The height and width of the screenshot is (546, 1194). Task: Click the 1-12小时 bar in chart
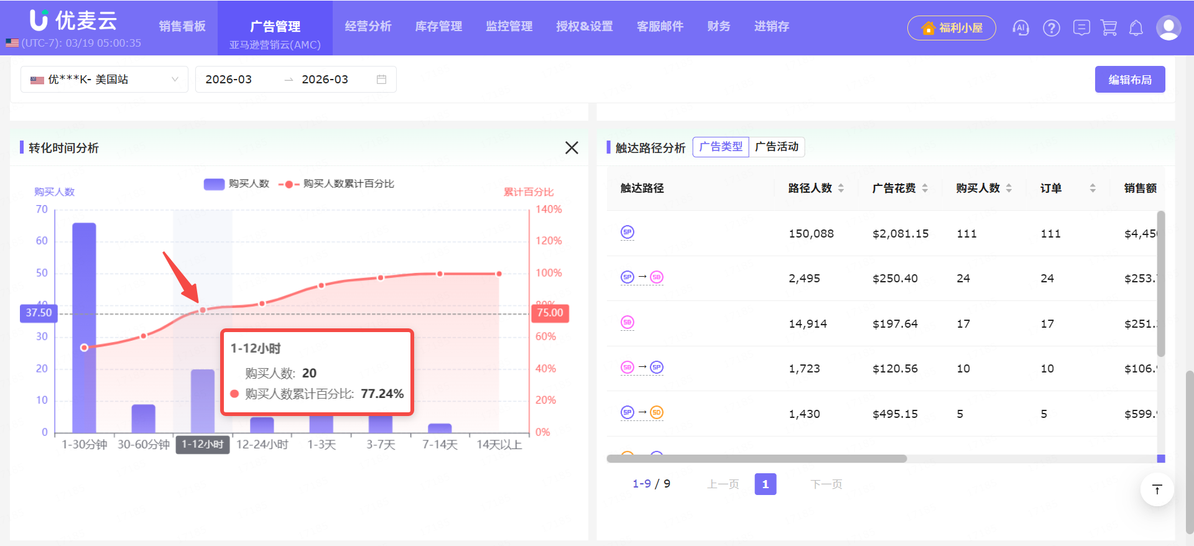[x=203, y=401]
